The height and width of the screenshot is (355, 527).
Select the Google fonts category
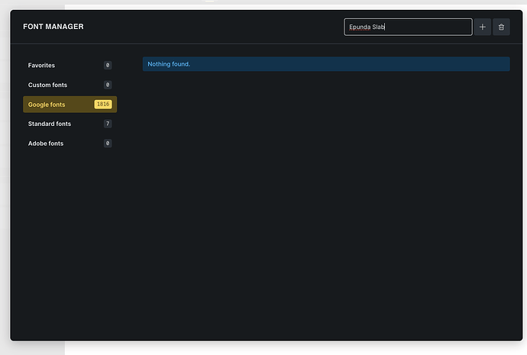pos(70,105)
